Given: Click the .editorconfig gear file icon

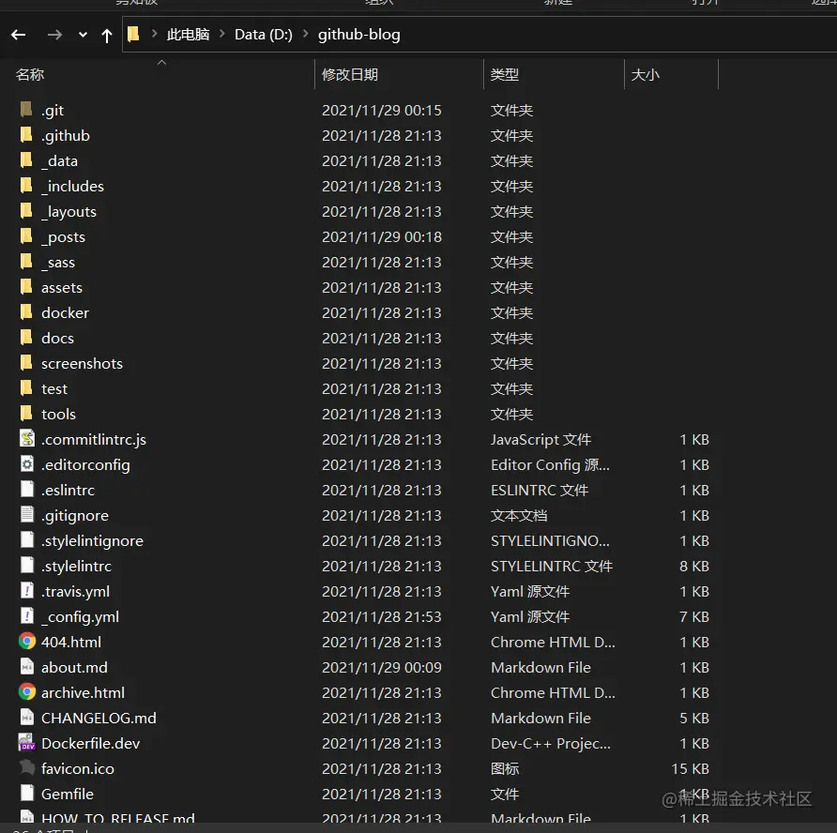Looking at the screenshot, I should (x=26, y=463).
